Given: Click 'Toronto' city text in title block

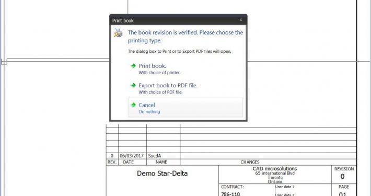Looking at the screenshot, I should (x=275, y=178).
